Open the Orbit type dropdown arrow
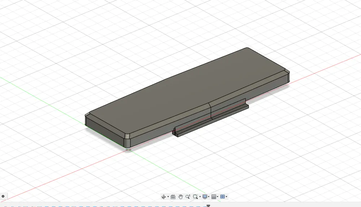This screenshot has height=207, width=361. pyautogui.click(x=168, y=197)
